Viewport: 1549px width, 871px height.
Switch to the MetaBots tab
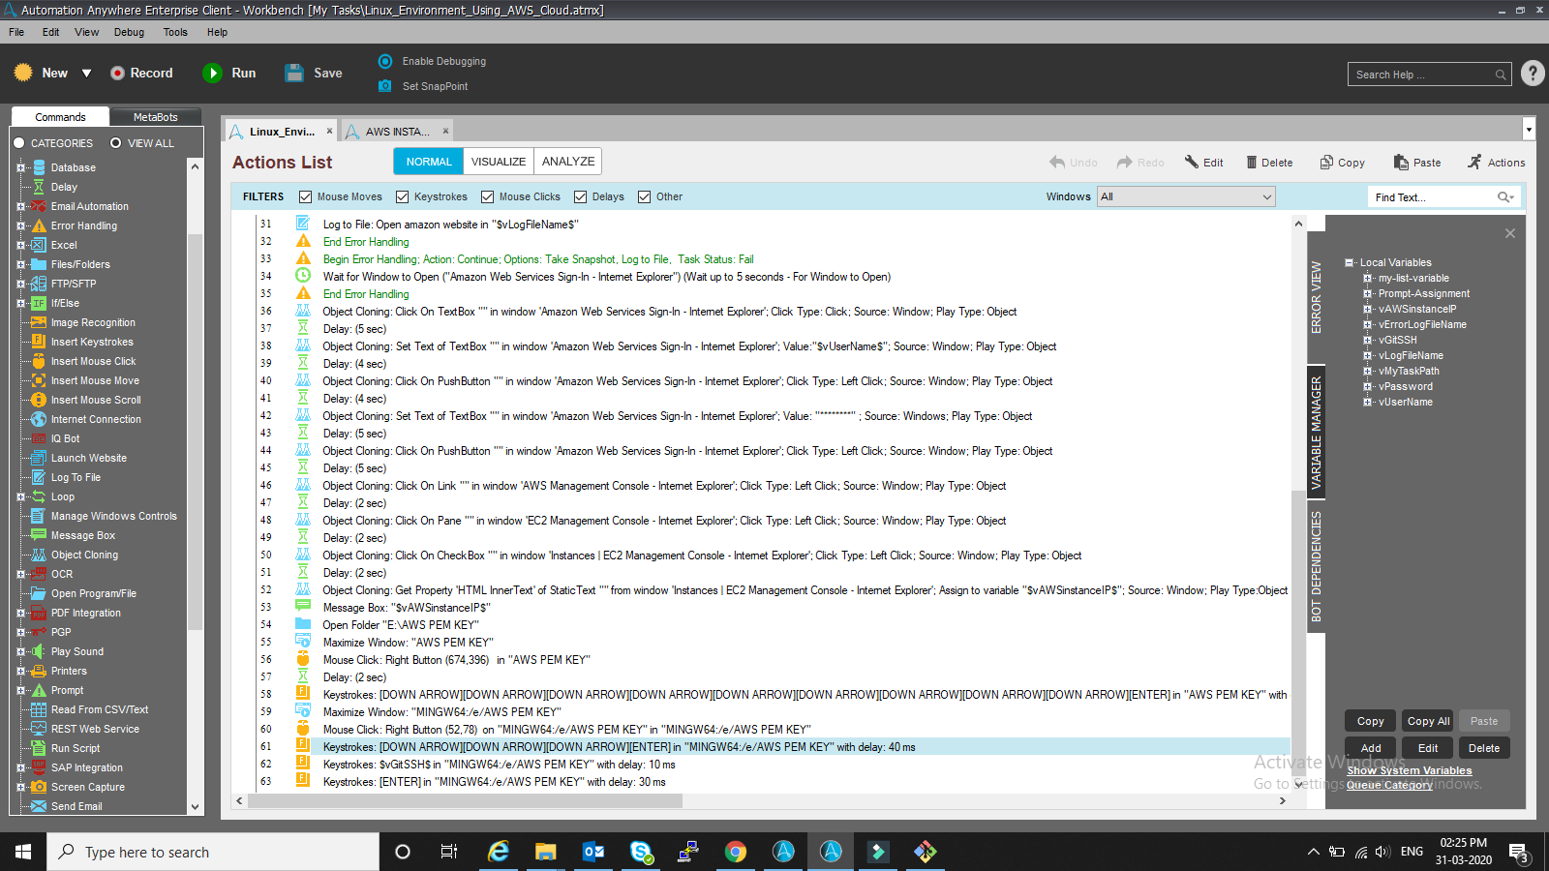pyautogui.click(x=155, y=117)
